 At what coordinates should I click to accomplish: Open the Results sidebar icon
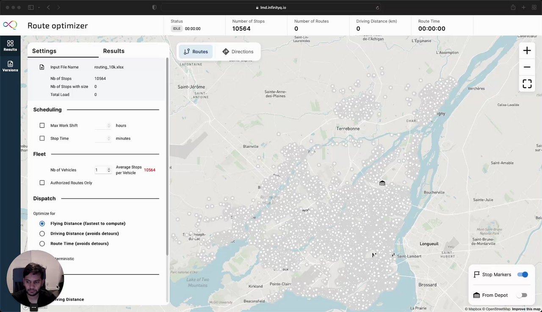click(10, 46)
